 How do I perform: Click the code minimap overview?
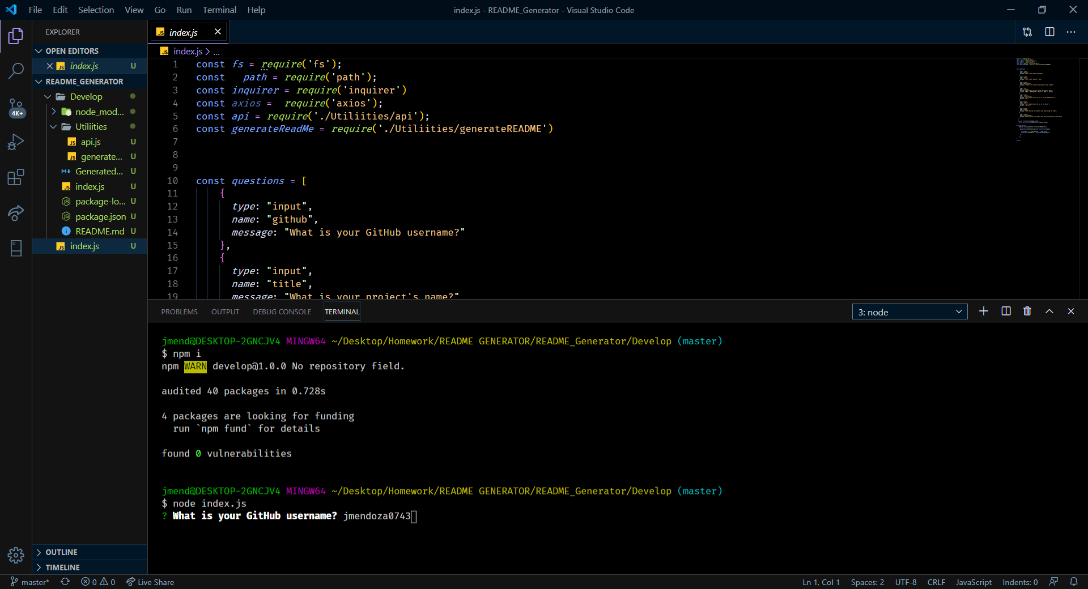click(x=1039, y=99)
